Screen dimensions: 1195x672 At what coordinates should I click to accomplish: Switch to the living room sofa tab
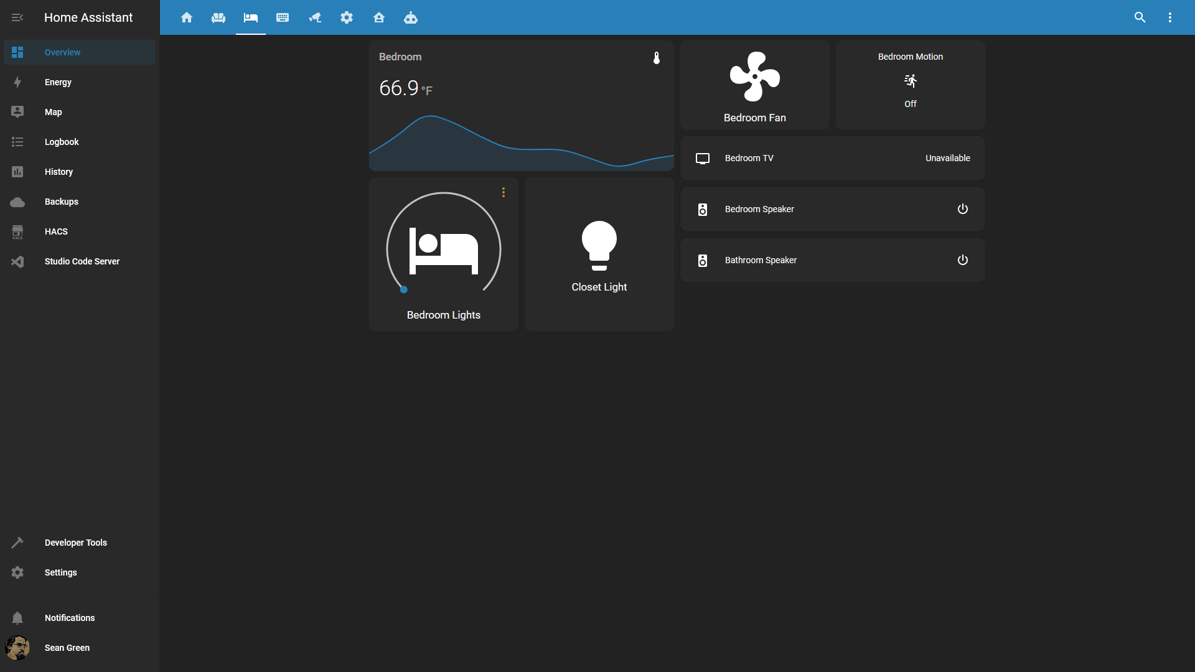click(x=218, y=17)
